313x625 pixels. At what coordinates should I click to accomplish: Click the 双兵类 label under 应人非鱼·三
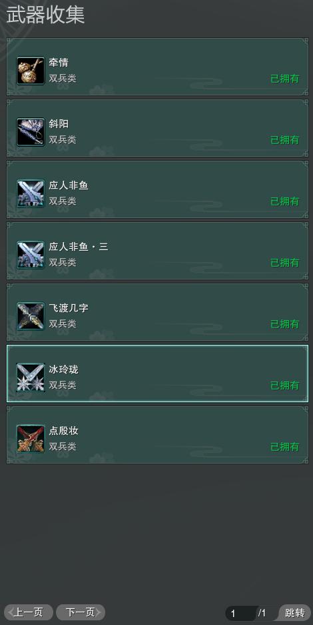(63, 263)
